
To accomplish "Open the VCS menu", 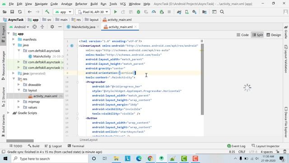I will click(x=122, y=4).
